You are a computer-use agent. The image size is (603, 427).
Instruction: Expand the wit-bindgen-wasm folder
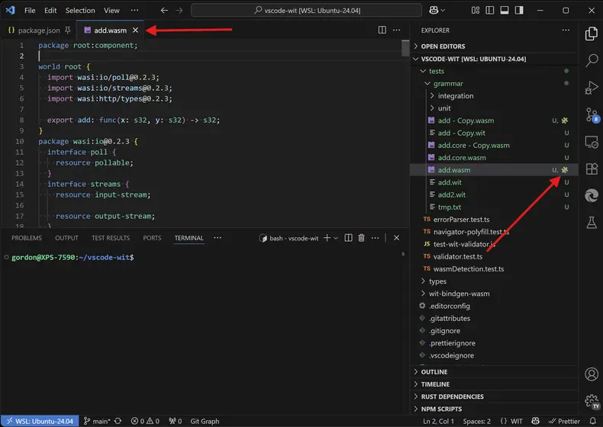[x=459, y=294]
